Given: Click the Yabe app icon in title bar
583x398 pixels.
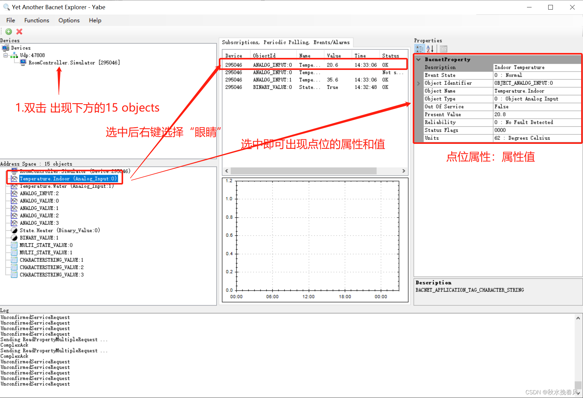Looking at the screenshot, I should click(6, 7).
